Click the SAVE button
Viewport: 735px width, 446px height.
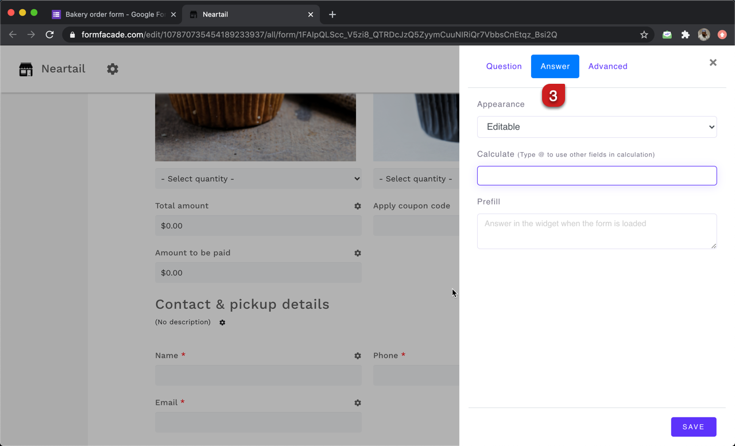(693, 426)
